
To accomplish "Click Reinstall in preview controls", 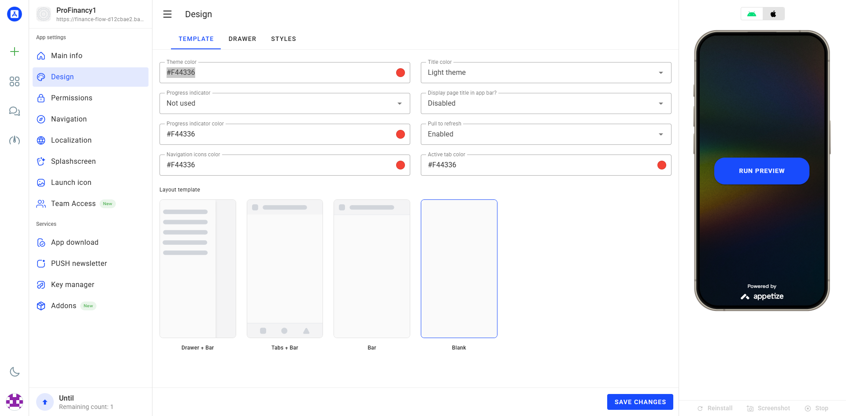I will pos(715,408).
